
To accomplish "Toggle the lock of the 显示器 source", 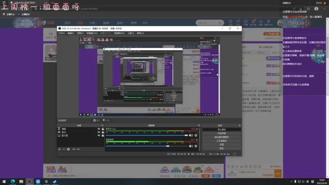I will coord(103,136).
